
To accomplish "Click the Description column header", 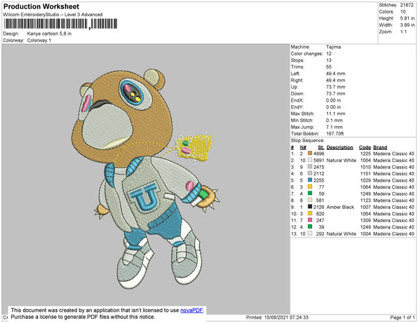I will 340,148.
